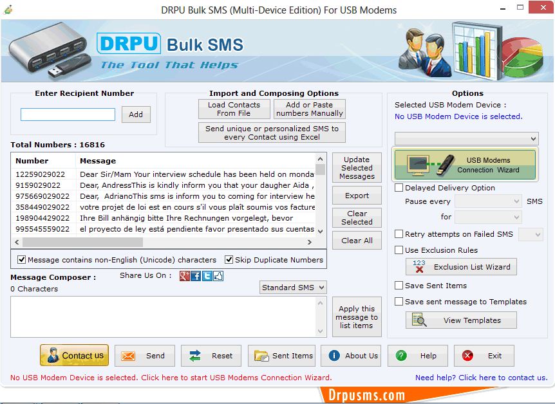The image size is (555, 404).
Task: Open the USB Modem Device dropdown
Action: pyautogui.click(x=467, y=139)
